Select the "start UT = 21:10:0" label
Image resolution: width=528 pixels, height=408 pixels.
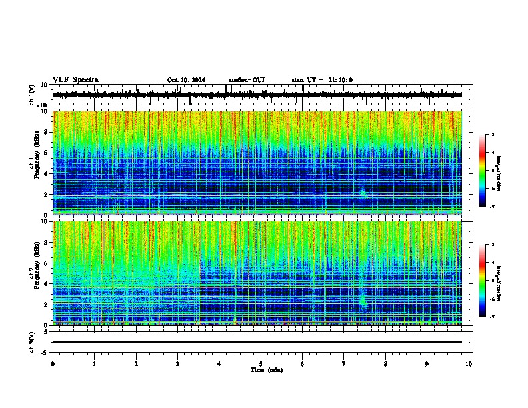tap(322, 80)
